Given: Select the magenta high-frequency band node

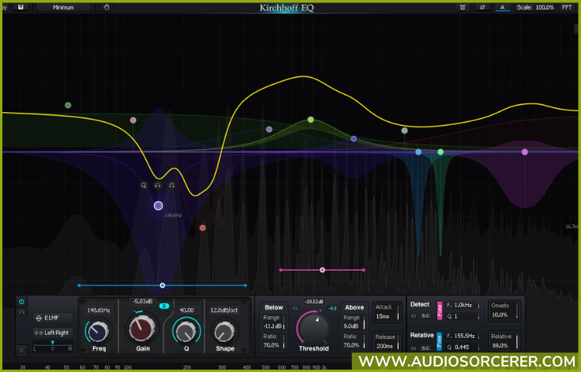Looking at the screenshot, I should click(x=525, y=152).
